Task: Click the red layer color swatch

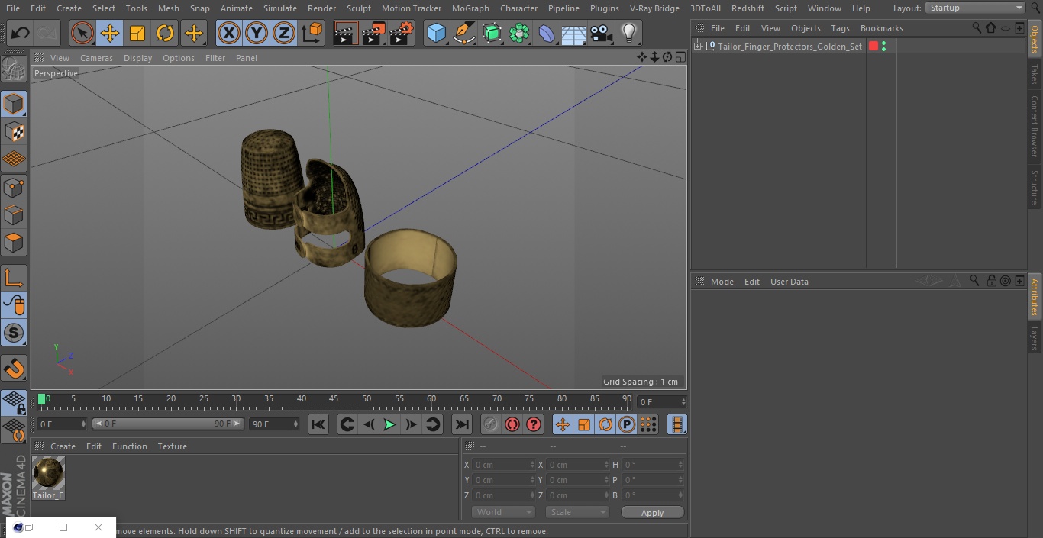Action: click(x=873, y=47)
